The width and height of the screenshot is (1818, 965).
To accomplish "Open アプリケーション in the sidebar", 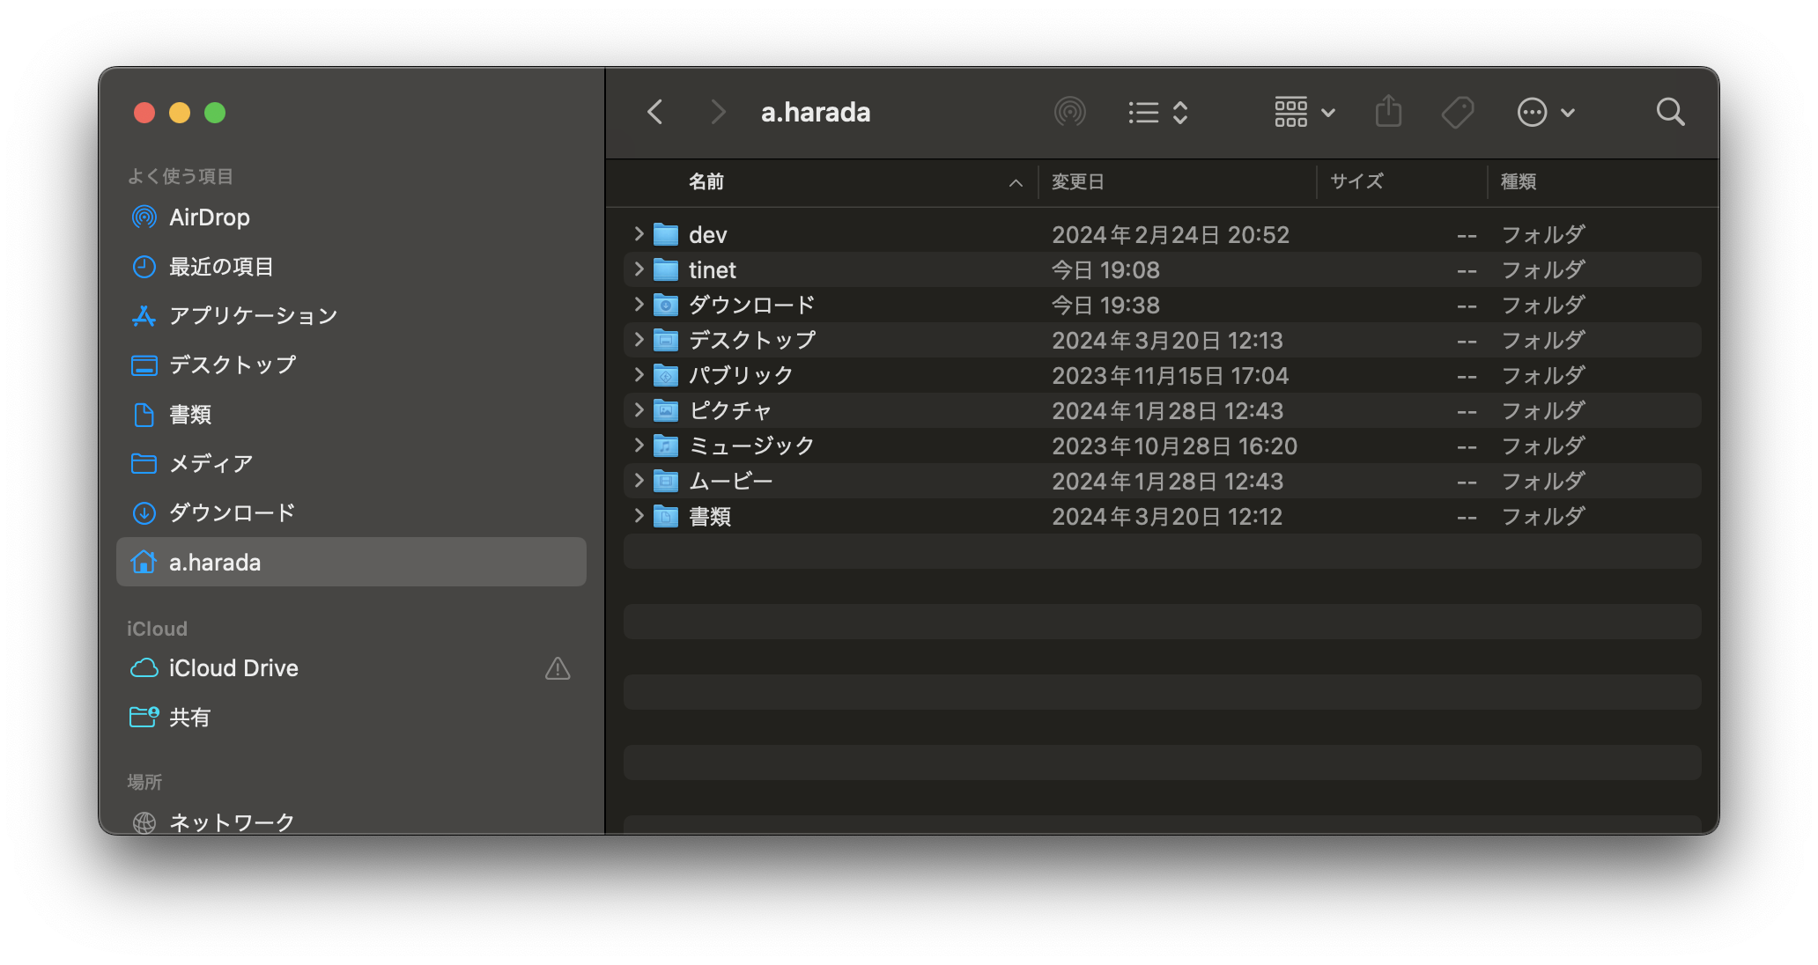I will [253, 316].
